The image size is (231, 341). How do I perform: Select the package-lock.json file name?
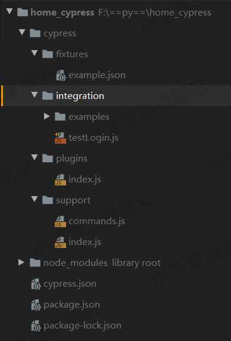(x=82, y=325)
